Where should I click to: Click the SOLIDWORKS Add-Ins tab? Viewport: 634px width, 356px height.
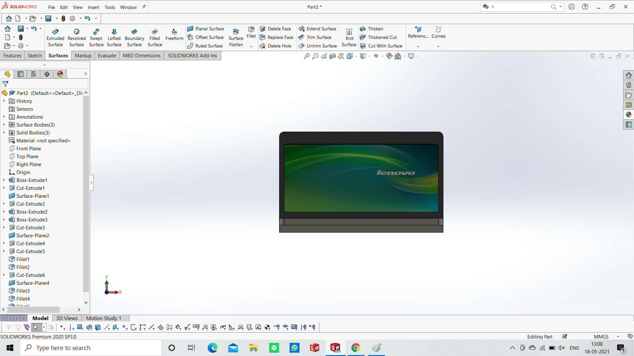click(x=193, y=56)
